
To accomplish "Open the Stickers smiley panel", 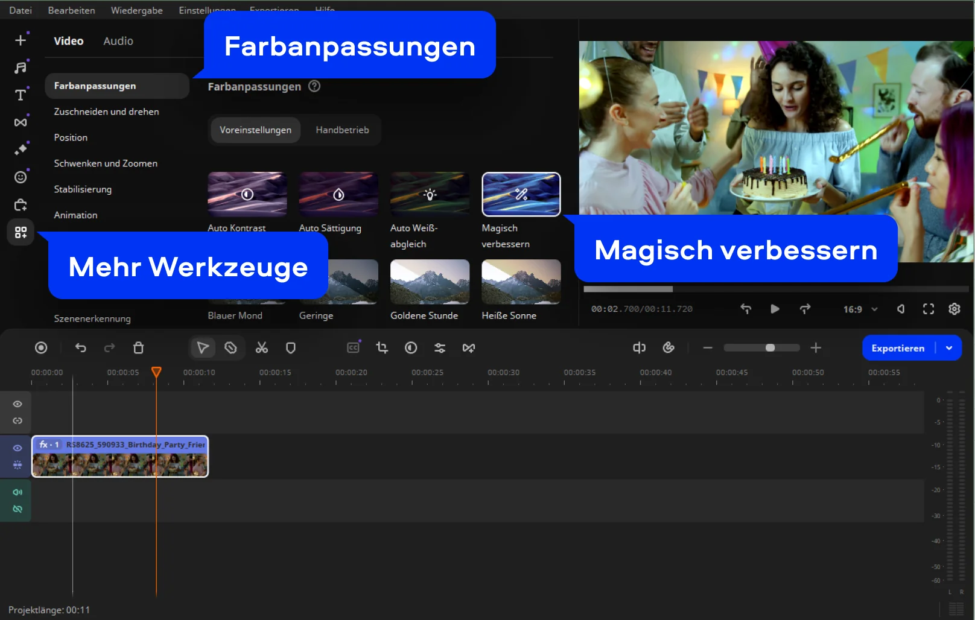I will coord(21,177).
